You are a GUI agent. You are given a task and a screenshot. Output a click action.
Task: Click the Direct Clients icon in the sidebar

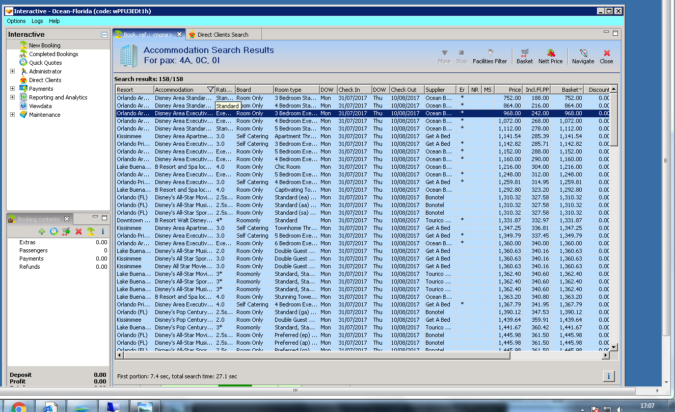23,80
